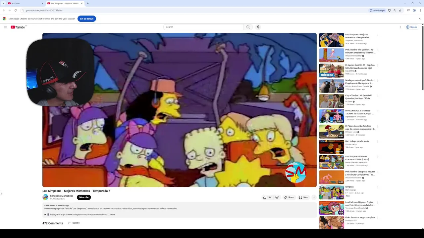This screenshot has height=238, width=424.
Task: Open options menu for Los Padrinos Mágicos
Action: [x=378, y=202]
